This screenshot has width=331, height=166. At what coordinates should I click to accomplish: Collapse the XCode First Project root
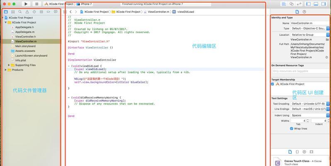(2, 18)
